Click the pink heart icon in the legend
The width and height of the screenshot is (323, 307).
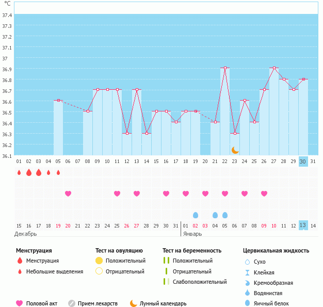coord(20,303)
